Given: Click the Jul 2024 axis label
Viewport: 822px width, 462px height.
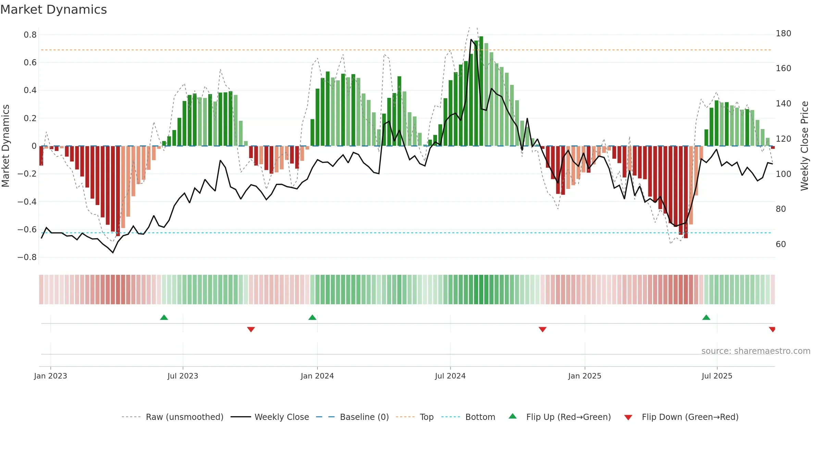Looking at the screenshot, I should tap(450, 376).
